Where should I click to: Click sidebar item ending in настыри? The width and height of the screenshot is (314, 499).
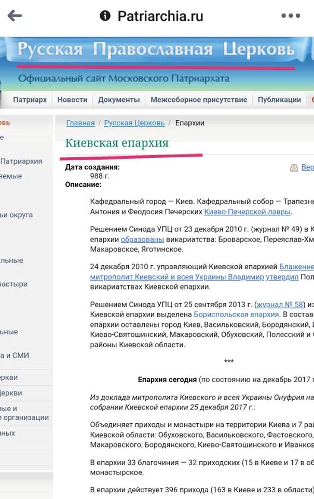point(13,284)
